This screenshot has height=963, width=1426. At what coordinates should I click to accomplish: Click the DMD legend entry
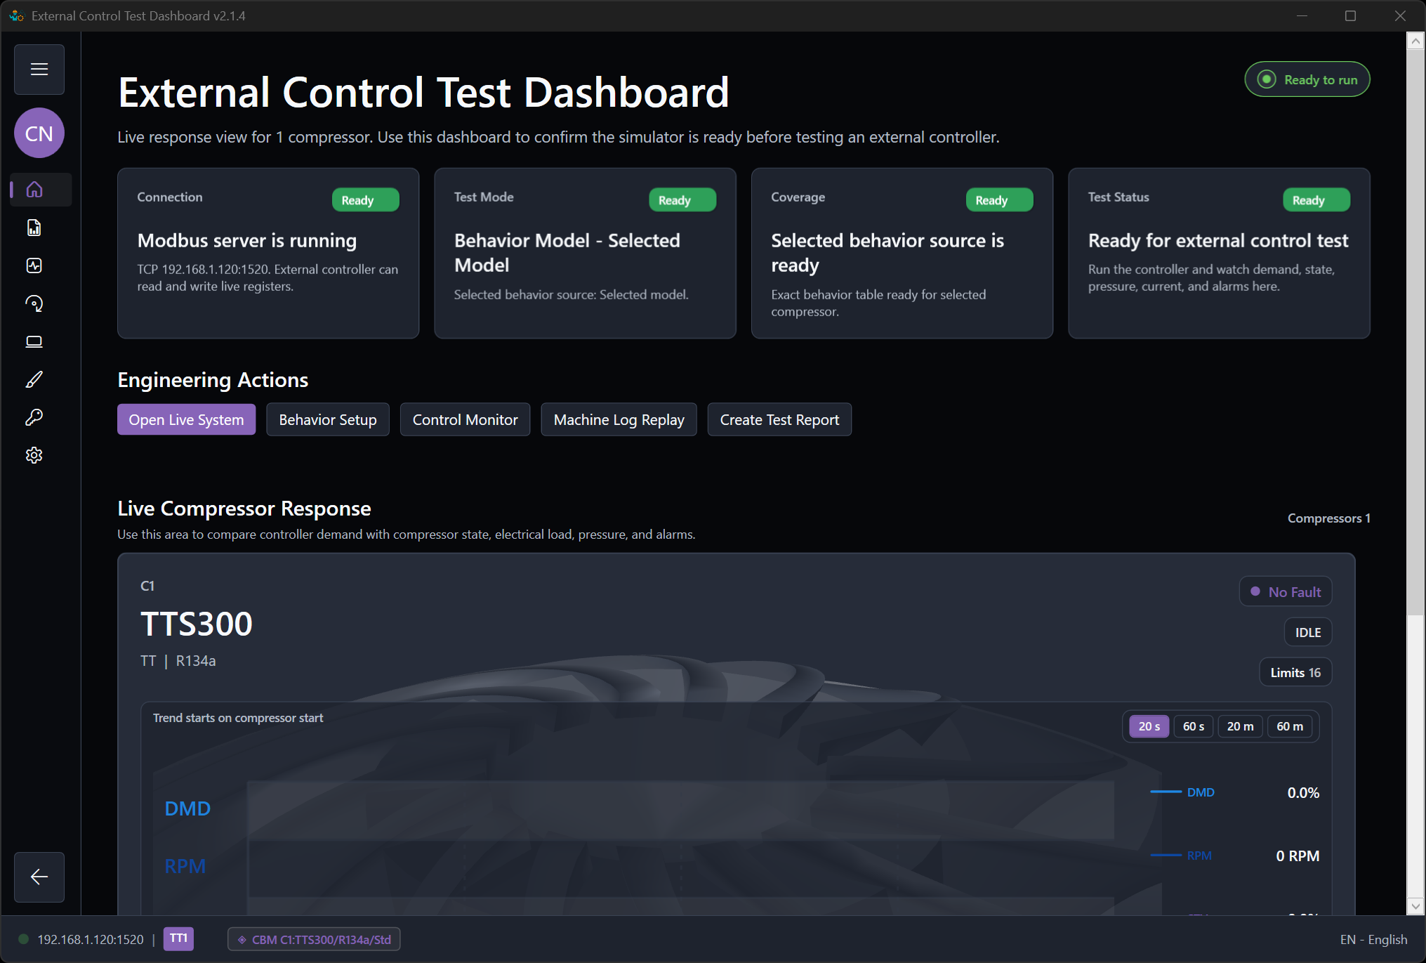(1183, 792)
